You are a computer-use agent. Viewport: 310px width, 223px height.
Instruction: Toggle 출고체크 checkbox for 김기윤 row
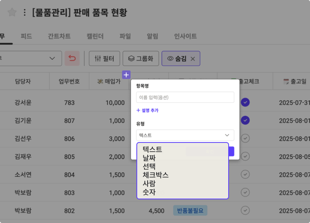click(246, 120)
